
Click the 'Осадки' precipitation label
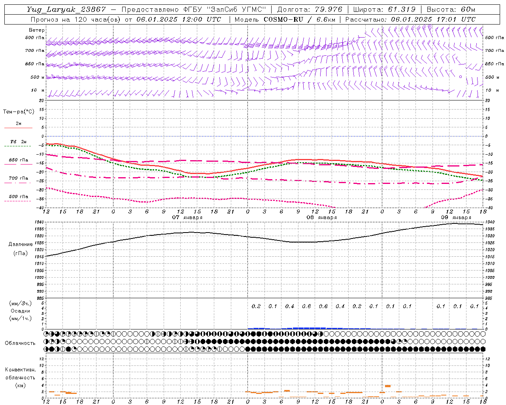pyautogui.click(x=20, y=311)
